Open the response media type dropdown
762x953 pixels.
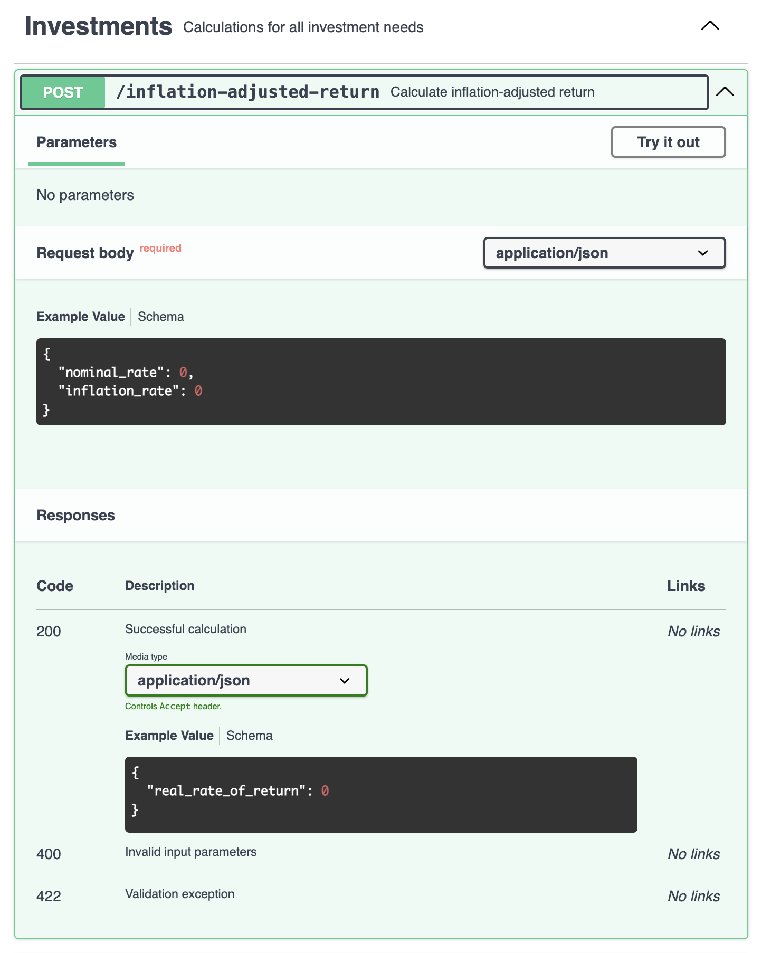click(x=246, y=681)
